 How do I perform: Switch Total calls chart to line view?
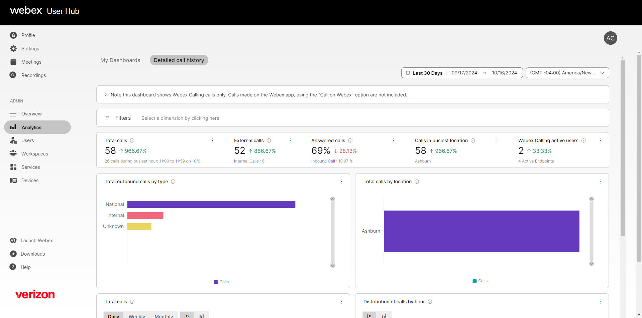(187, 315)
